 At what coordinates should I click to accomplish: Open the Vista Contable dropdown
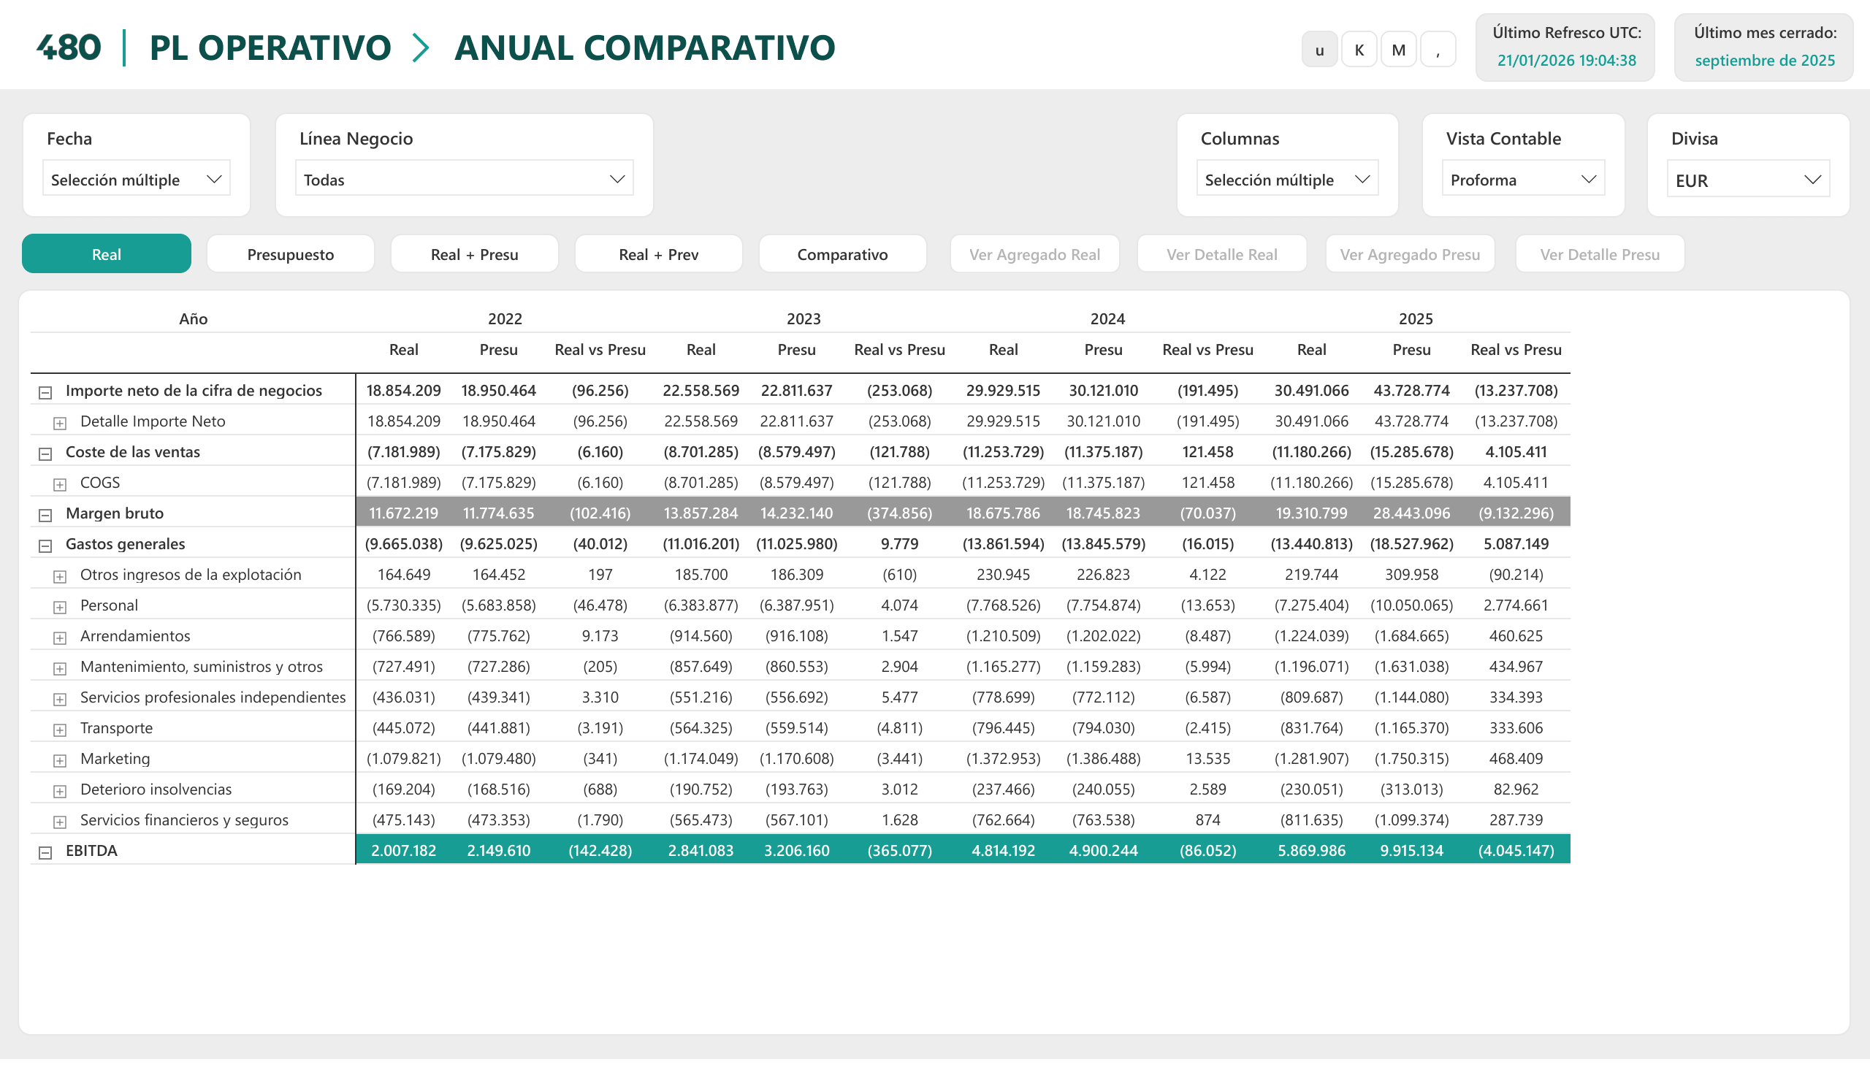pyautogui.click(x=1524, y=180)
